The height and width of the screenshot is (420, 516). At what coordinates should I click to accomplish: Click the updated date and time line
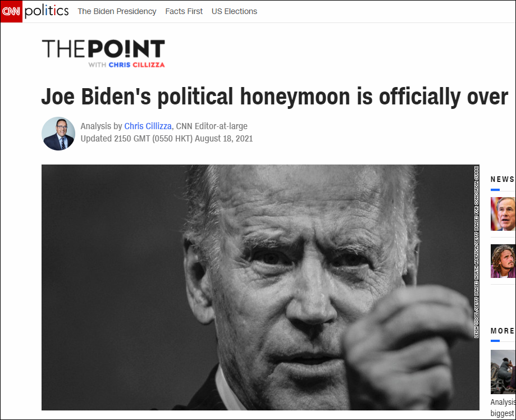click(167, 139)
